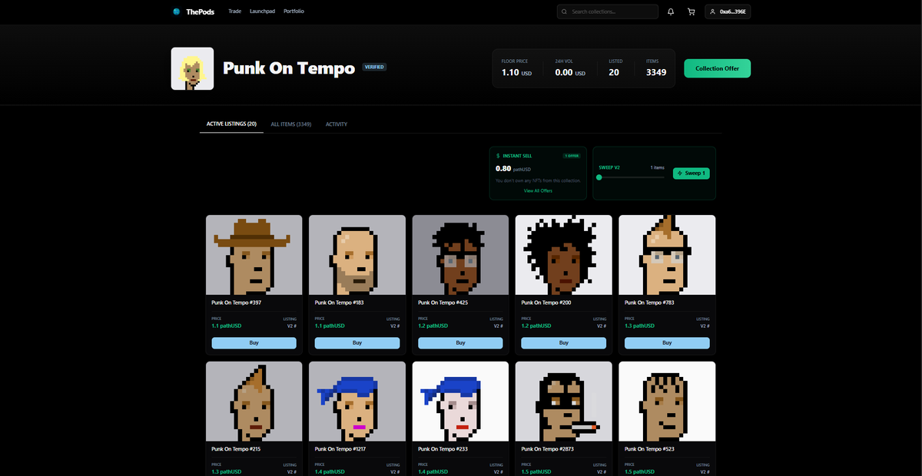Click the title Punk On Tempo #1217
The image size is (922, 476).
tap(340, 449)
